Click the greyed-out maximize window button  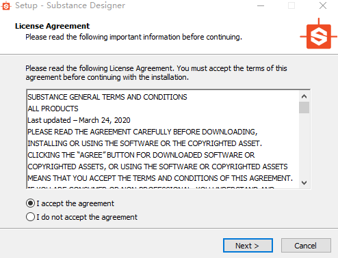tap(291, 5)
